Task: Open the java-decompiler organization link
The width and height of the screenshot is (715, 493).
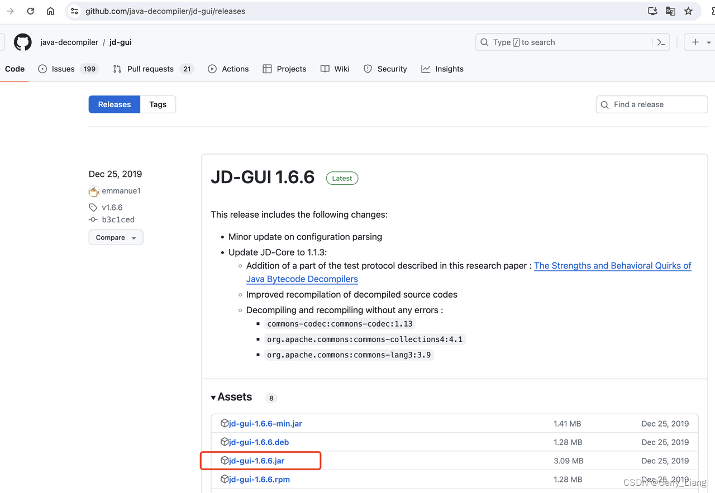Action: click(x=69, y=42)
